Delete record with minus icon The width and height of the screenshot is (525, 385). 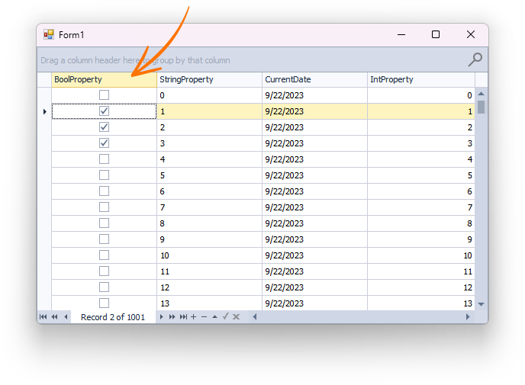[x=205, y=316]
